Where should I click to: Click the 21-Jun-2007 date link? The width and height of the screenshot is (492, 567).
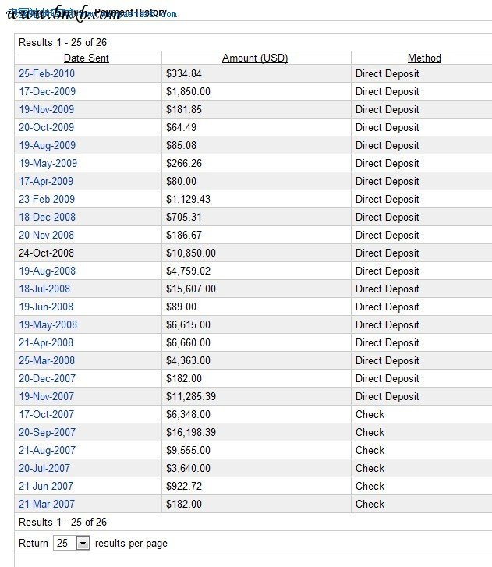[46, 486]
